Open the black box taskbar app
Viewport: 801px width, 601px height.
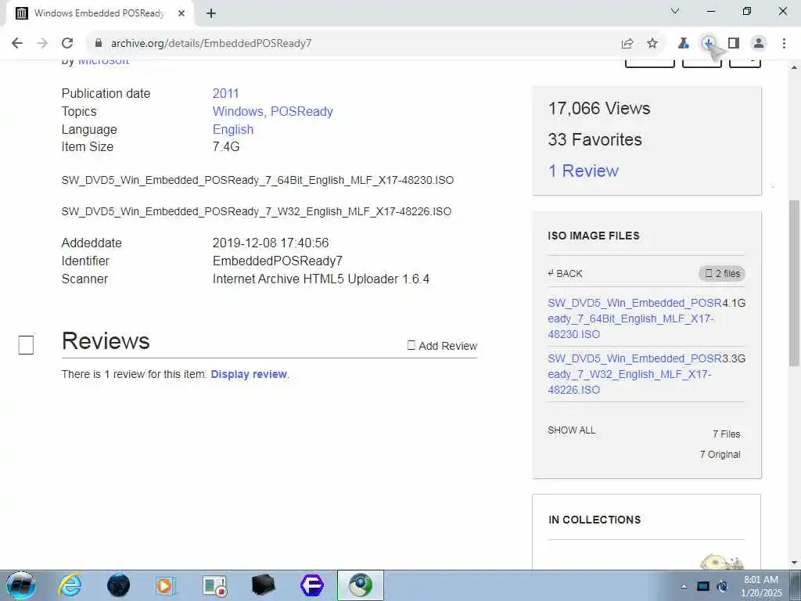264,585
